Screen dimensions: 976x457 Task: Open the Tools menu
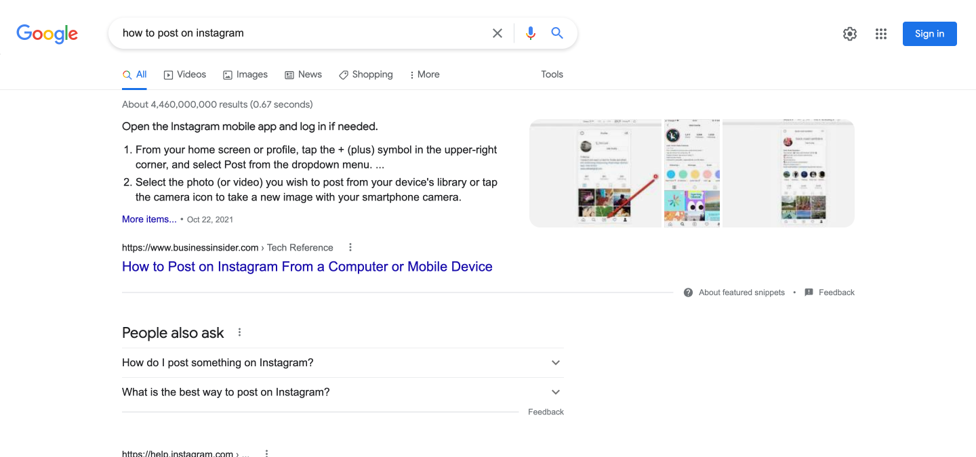(x=552, y=74)
